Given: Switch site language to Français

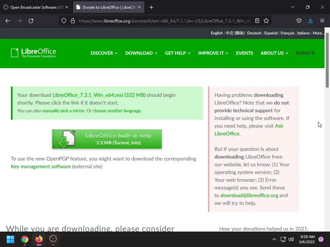Looking at the screenshot, I should click(287, 33).
